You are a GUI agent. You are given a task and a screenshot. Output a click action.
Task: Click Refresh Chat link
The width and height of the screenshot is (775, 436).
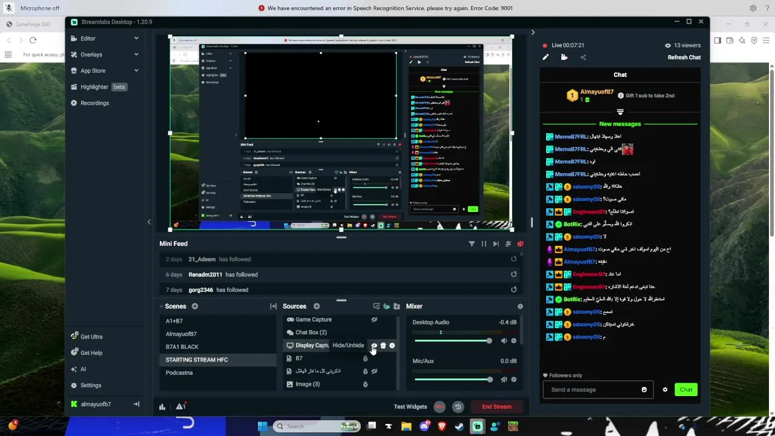point(684,58)
